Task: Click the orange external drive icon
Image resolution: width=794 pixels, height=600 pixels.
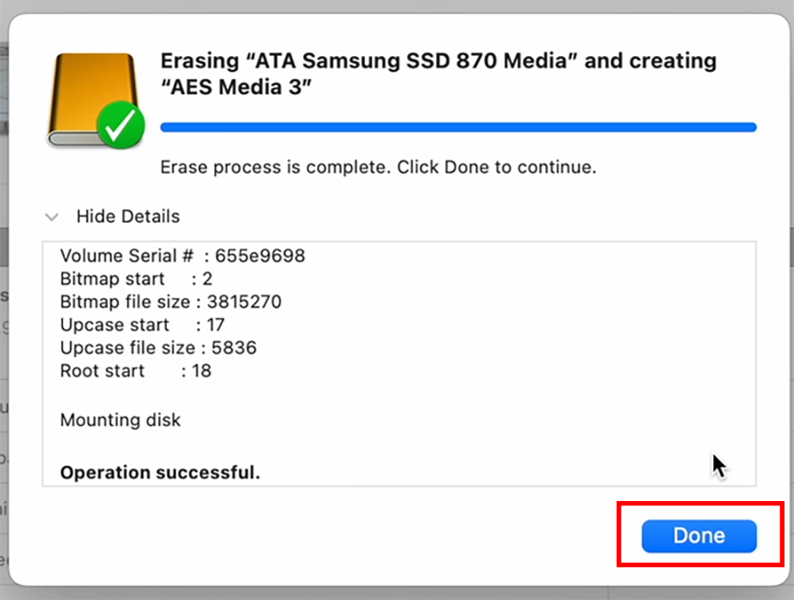Action: [x=93, y=100]
